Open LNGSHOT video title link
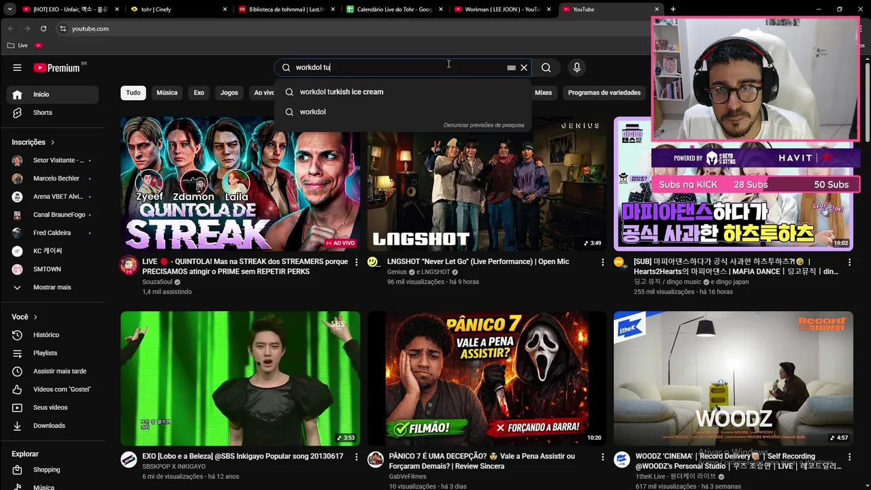871x490 pixels. tap(478, 261)
